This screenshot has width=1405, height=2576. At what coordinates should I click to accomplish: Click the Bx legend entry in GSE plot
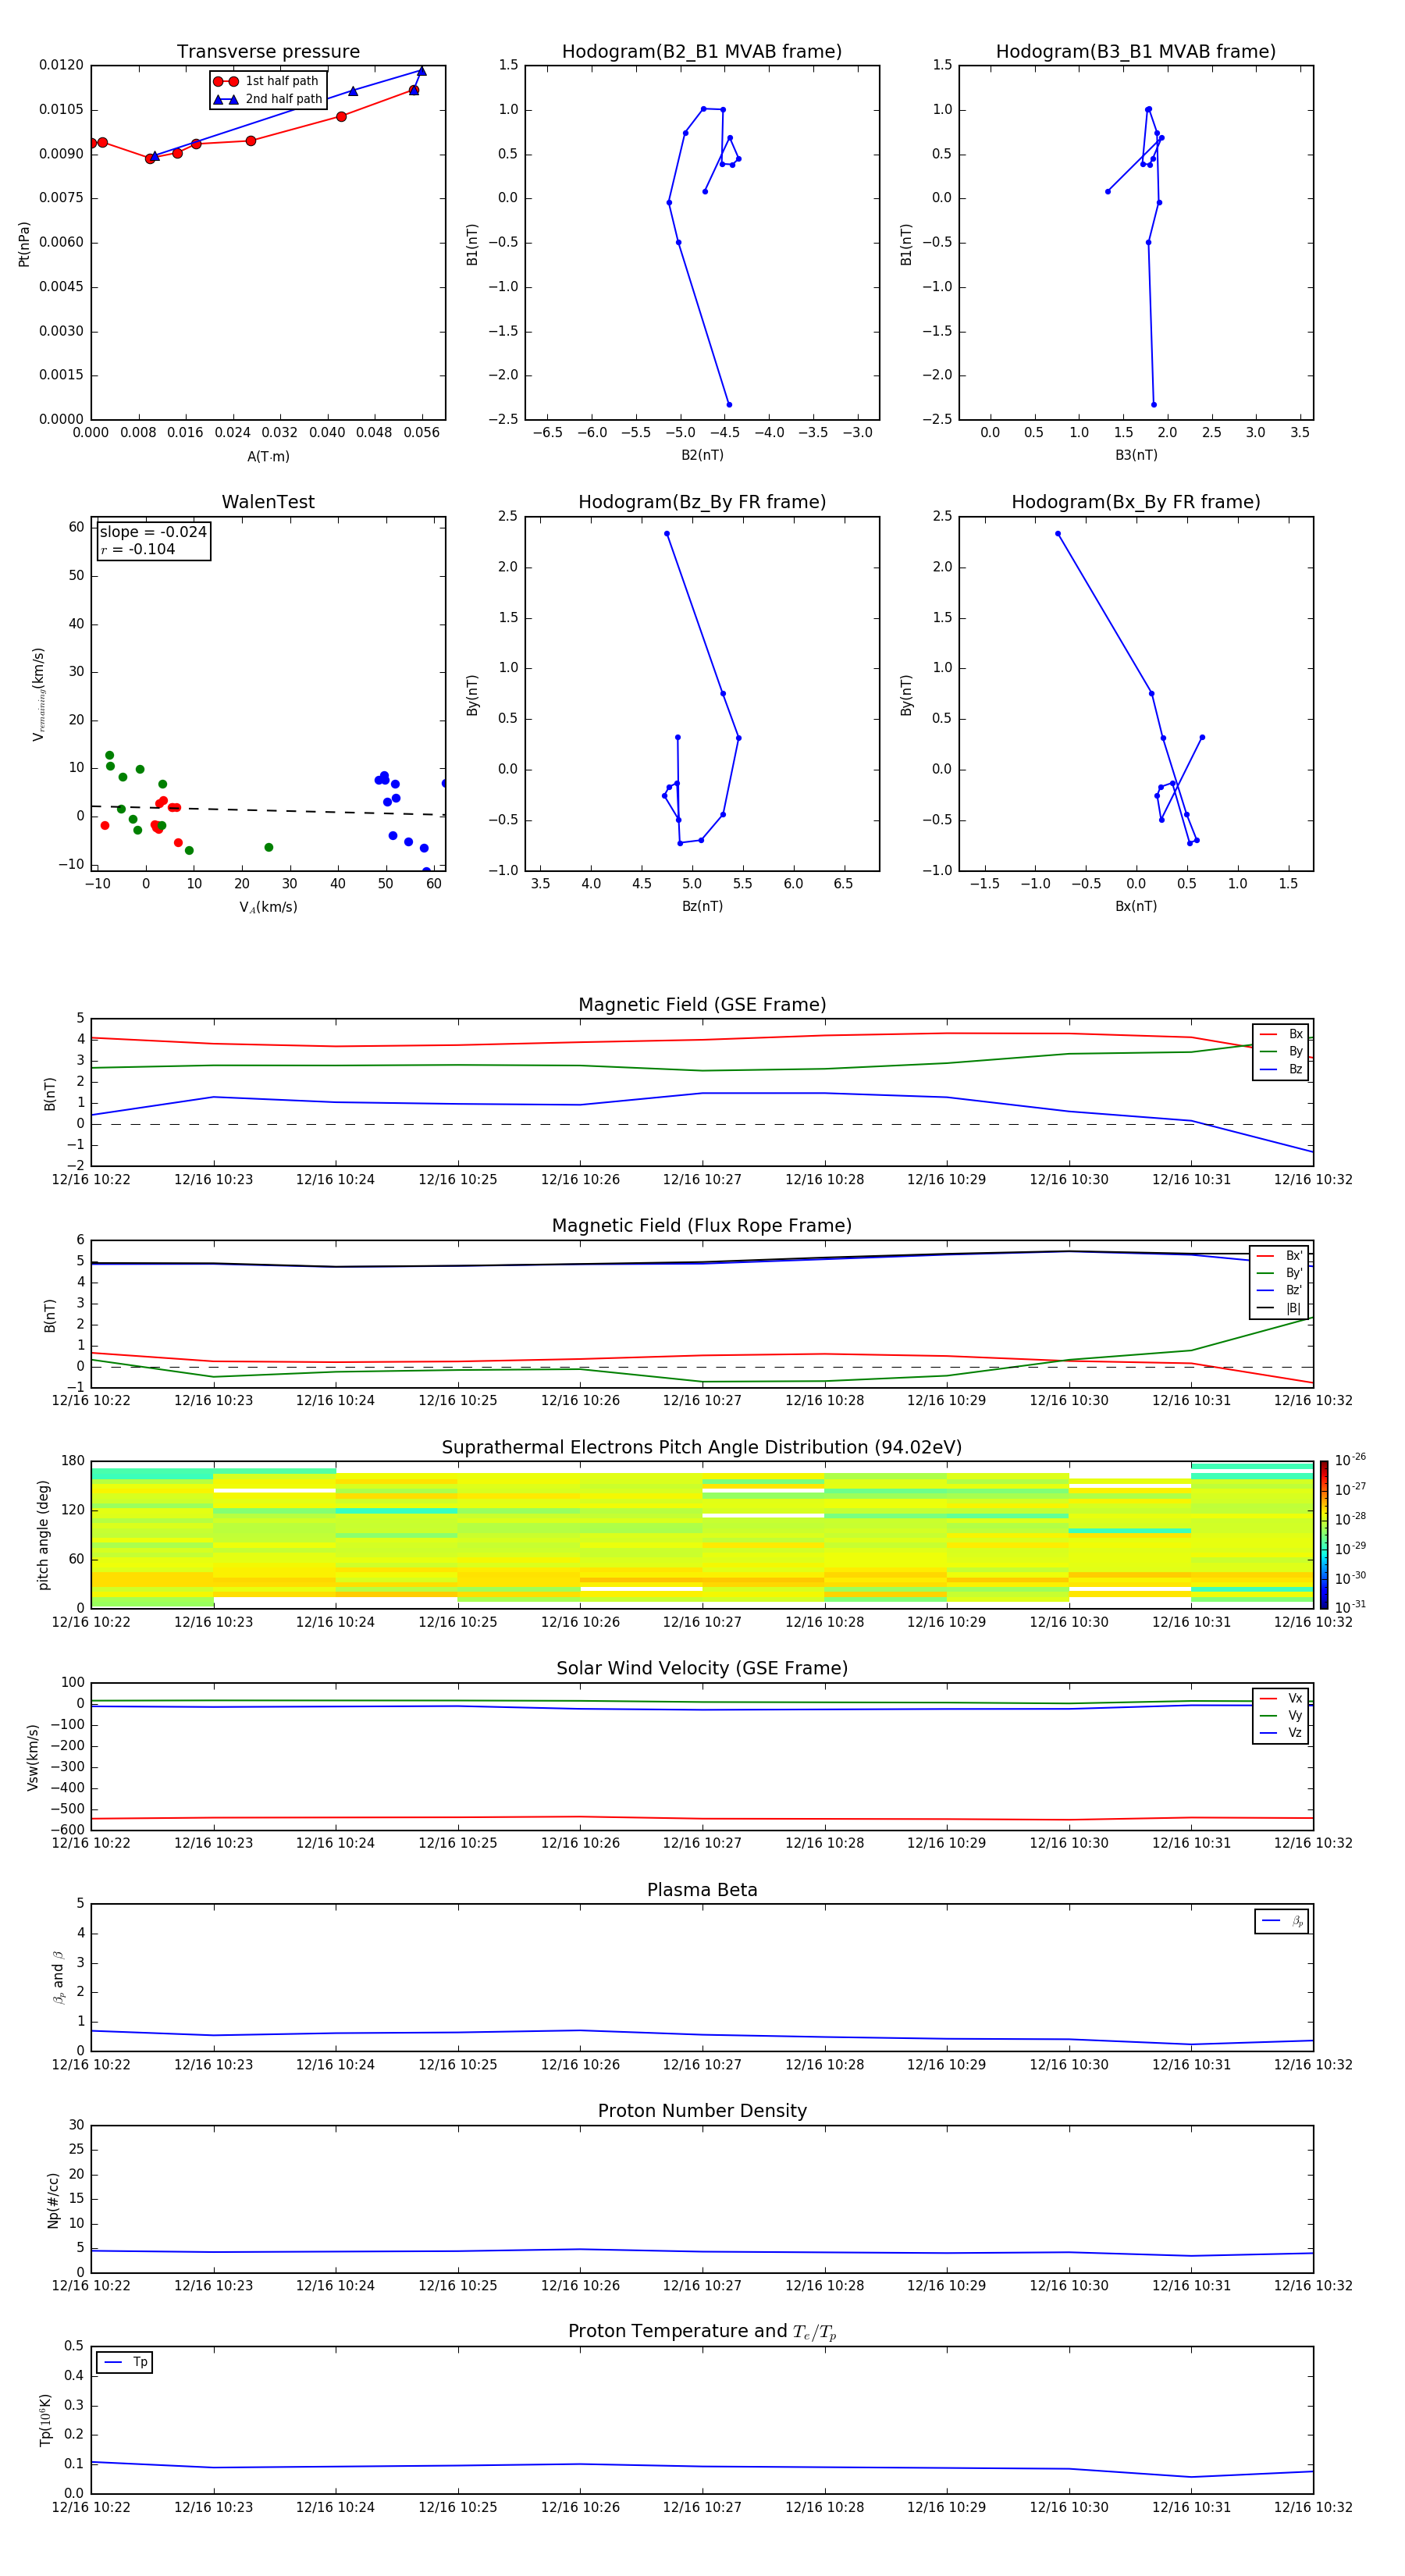pyautogui.click(x=1281, y=1034)
